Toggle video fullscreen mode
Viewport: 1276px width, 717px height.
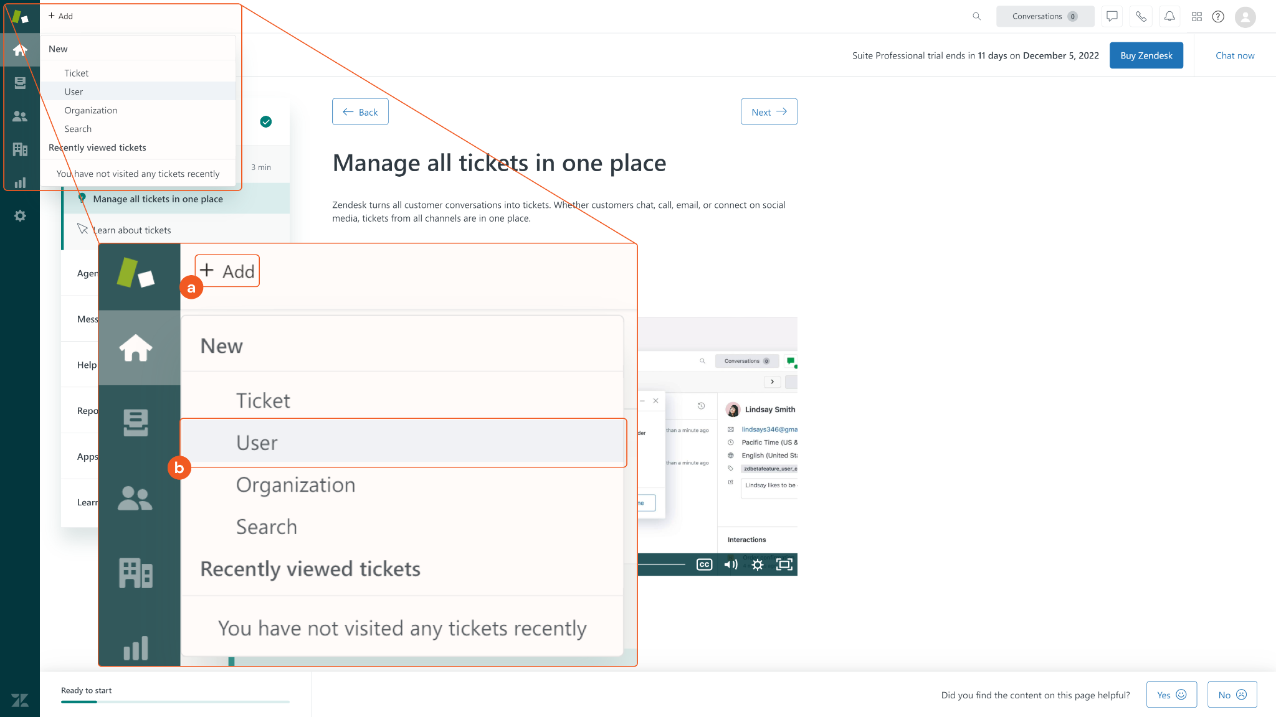[x=784, y=565]
